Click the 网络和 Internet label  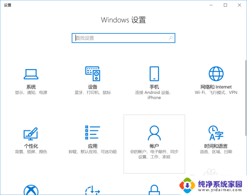tap(216, 87)
